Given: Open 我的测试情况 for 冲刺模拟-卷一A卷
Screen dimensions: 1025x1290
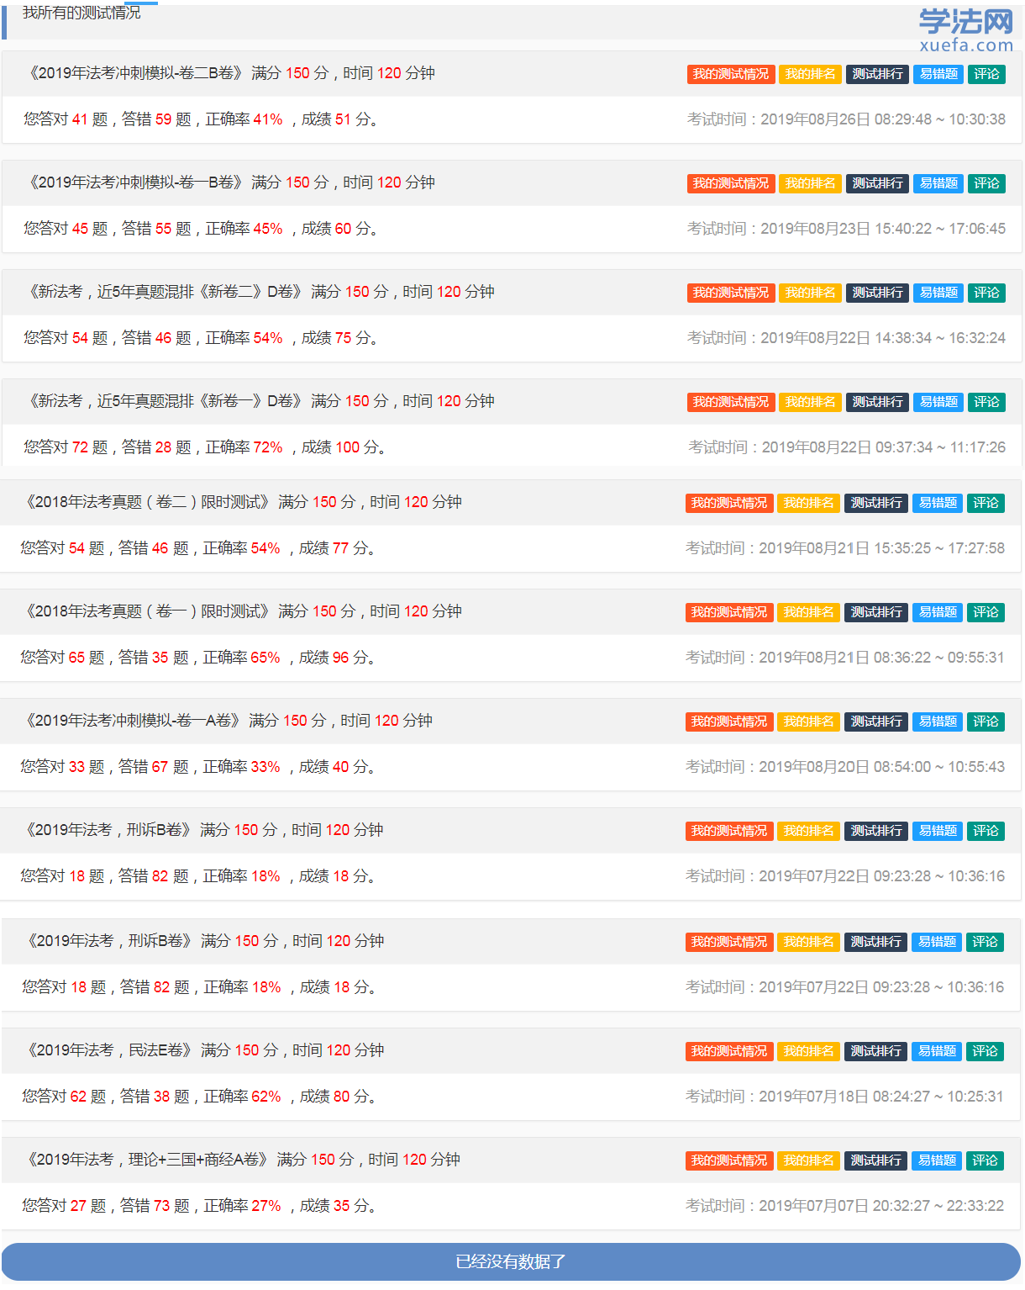Looking at the screenshot, I should [729, 722].
